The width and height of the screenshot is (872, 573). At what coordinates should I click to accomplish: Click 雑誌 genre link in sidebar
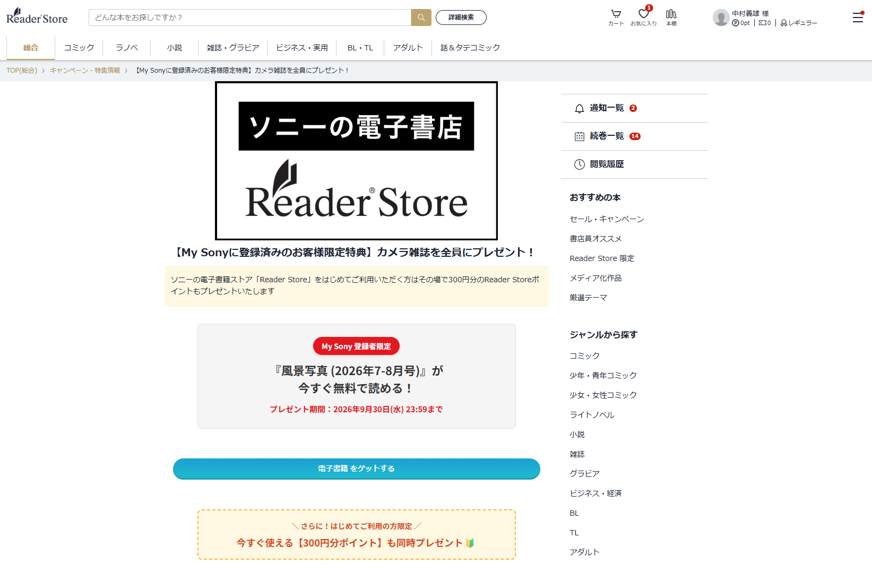tap(577, 454)
